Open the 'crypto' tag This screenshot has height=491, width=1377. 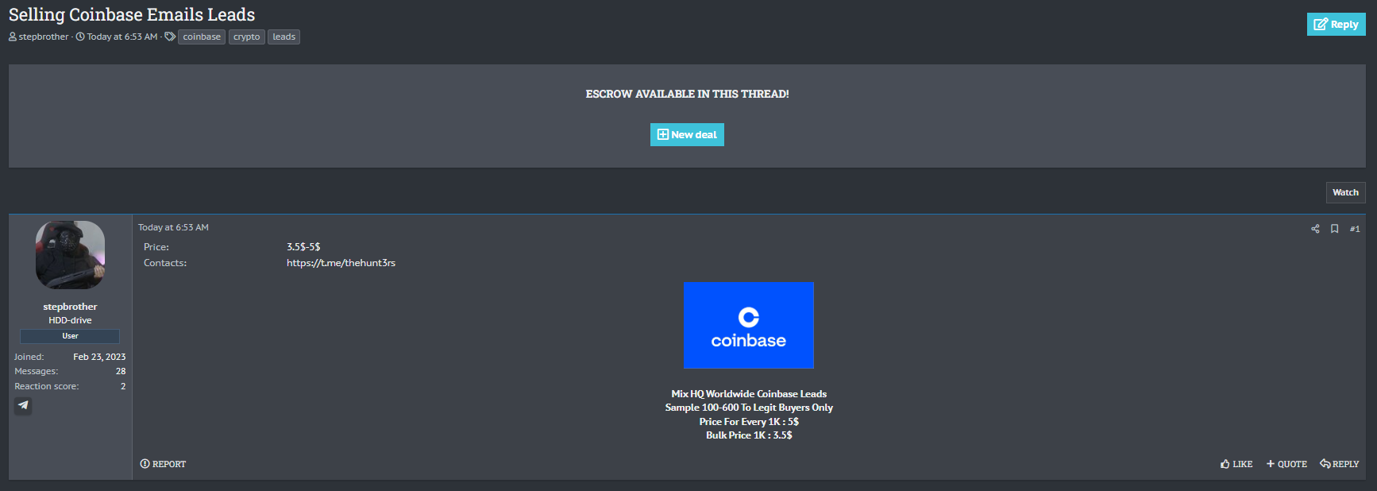(x=246, y=37)
